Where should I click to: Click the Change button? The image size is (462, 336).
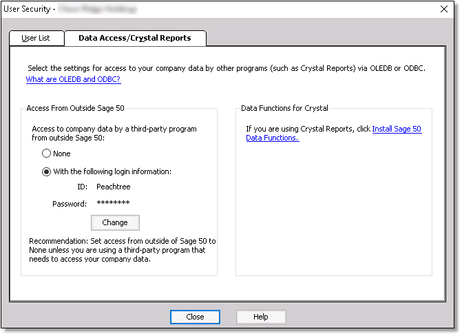click(x=115, y=222)
